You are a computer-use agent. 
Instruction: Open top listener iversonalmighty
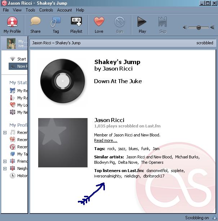point(108,176)
